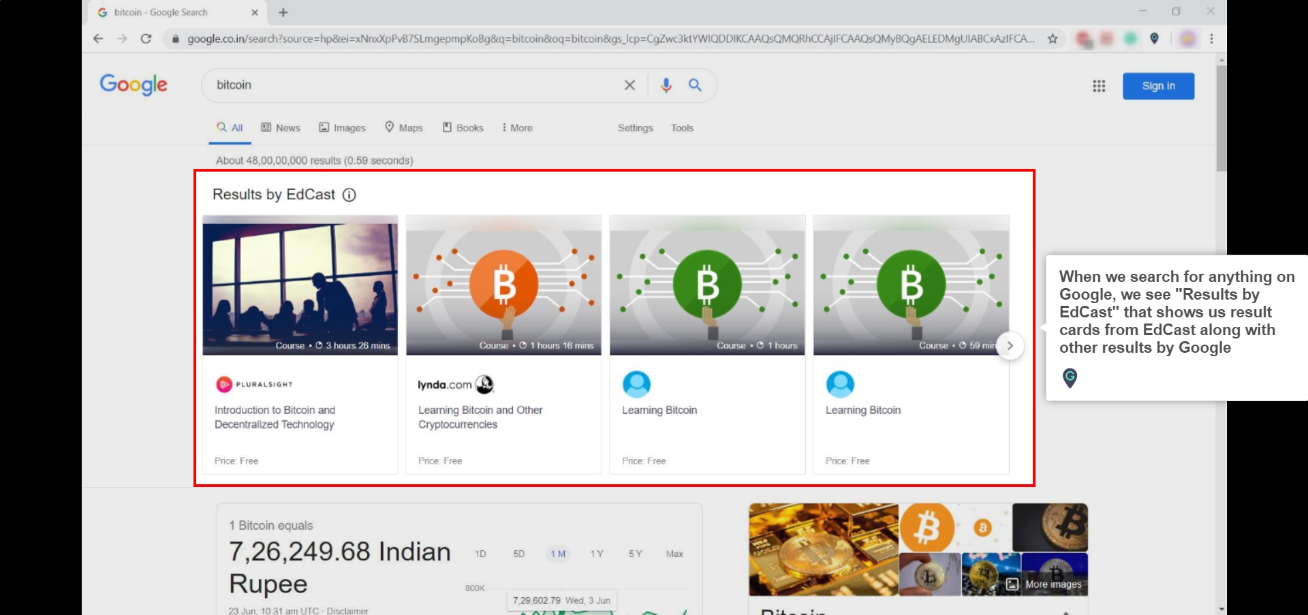Click the browser forward arrow
1308x615 pixels.
[x=122, y=39]
